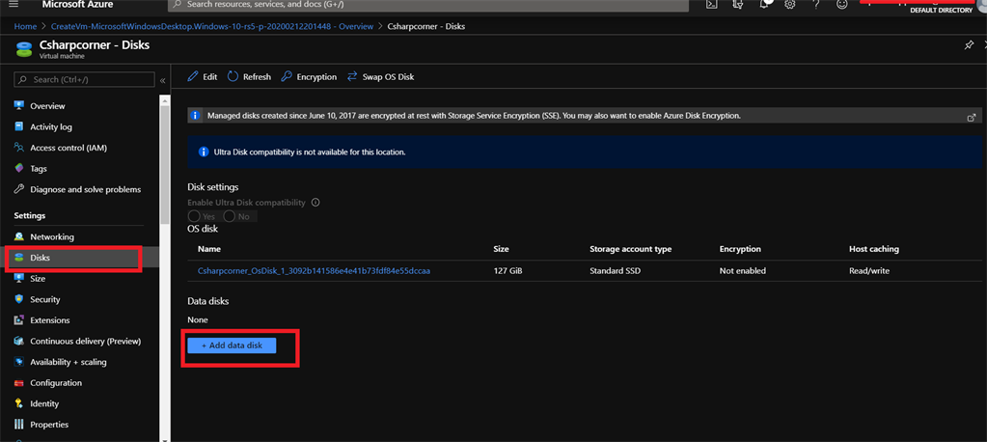Click the Edit pencil toolbar item
Viewport: 987px width, 442px height.
[203, 77]
